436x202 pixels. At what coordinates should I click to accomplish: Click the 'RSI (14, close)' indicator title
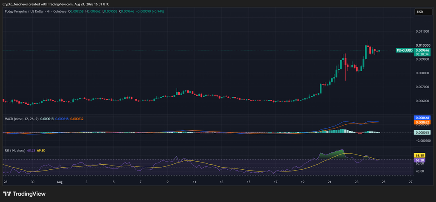click(15, 151)
